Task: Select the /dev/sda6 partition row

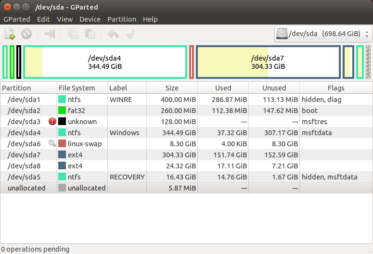Action: (x=187, y=144)
